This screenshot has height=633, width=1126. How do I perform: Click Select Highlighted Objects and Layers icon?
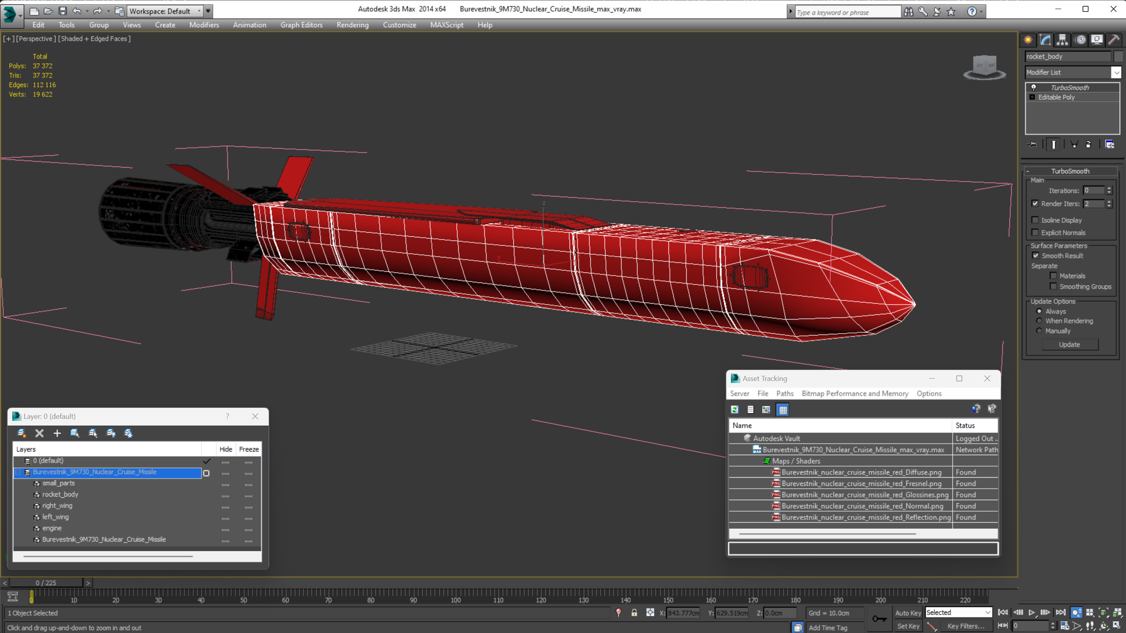tap(75, 433)
